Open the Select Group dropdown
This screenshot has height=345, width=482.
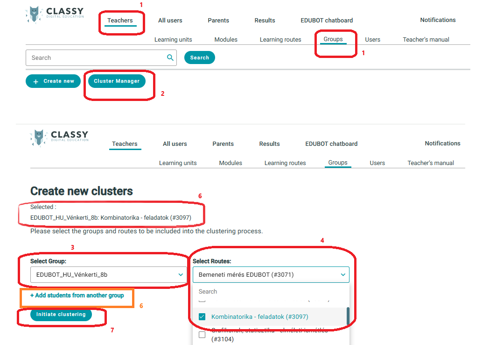coord(109,274)
